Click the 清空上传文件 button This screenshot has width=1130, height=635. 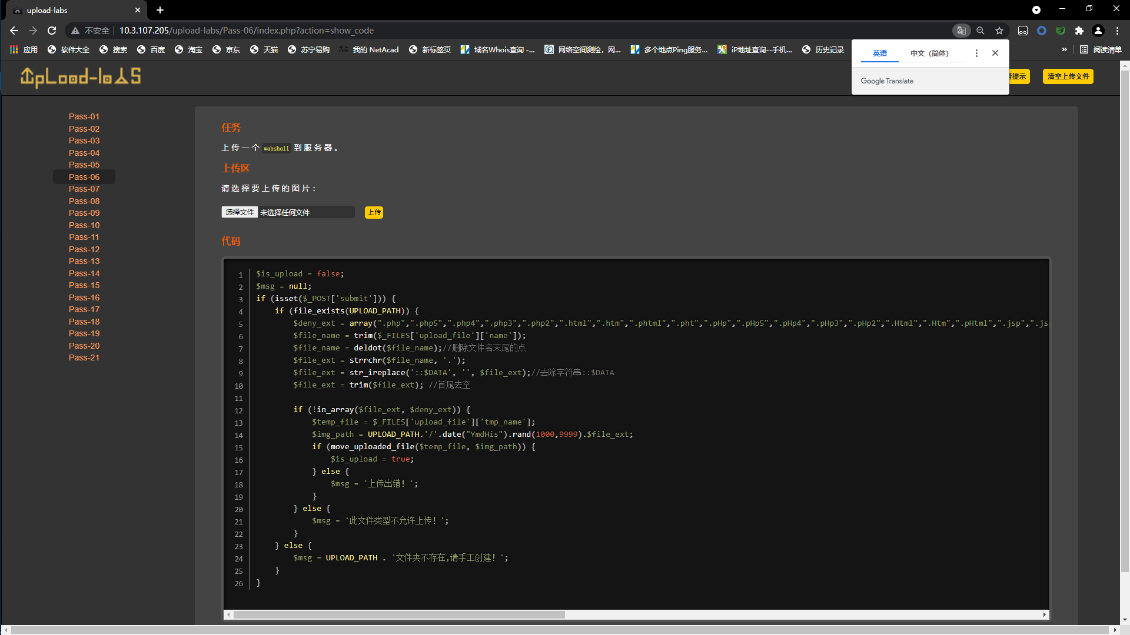(1068, 76)
